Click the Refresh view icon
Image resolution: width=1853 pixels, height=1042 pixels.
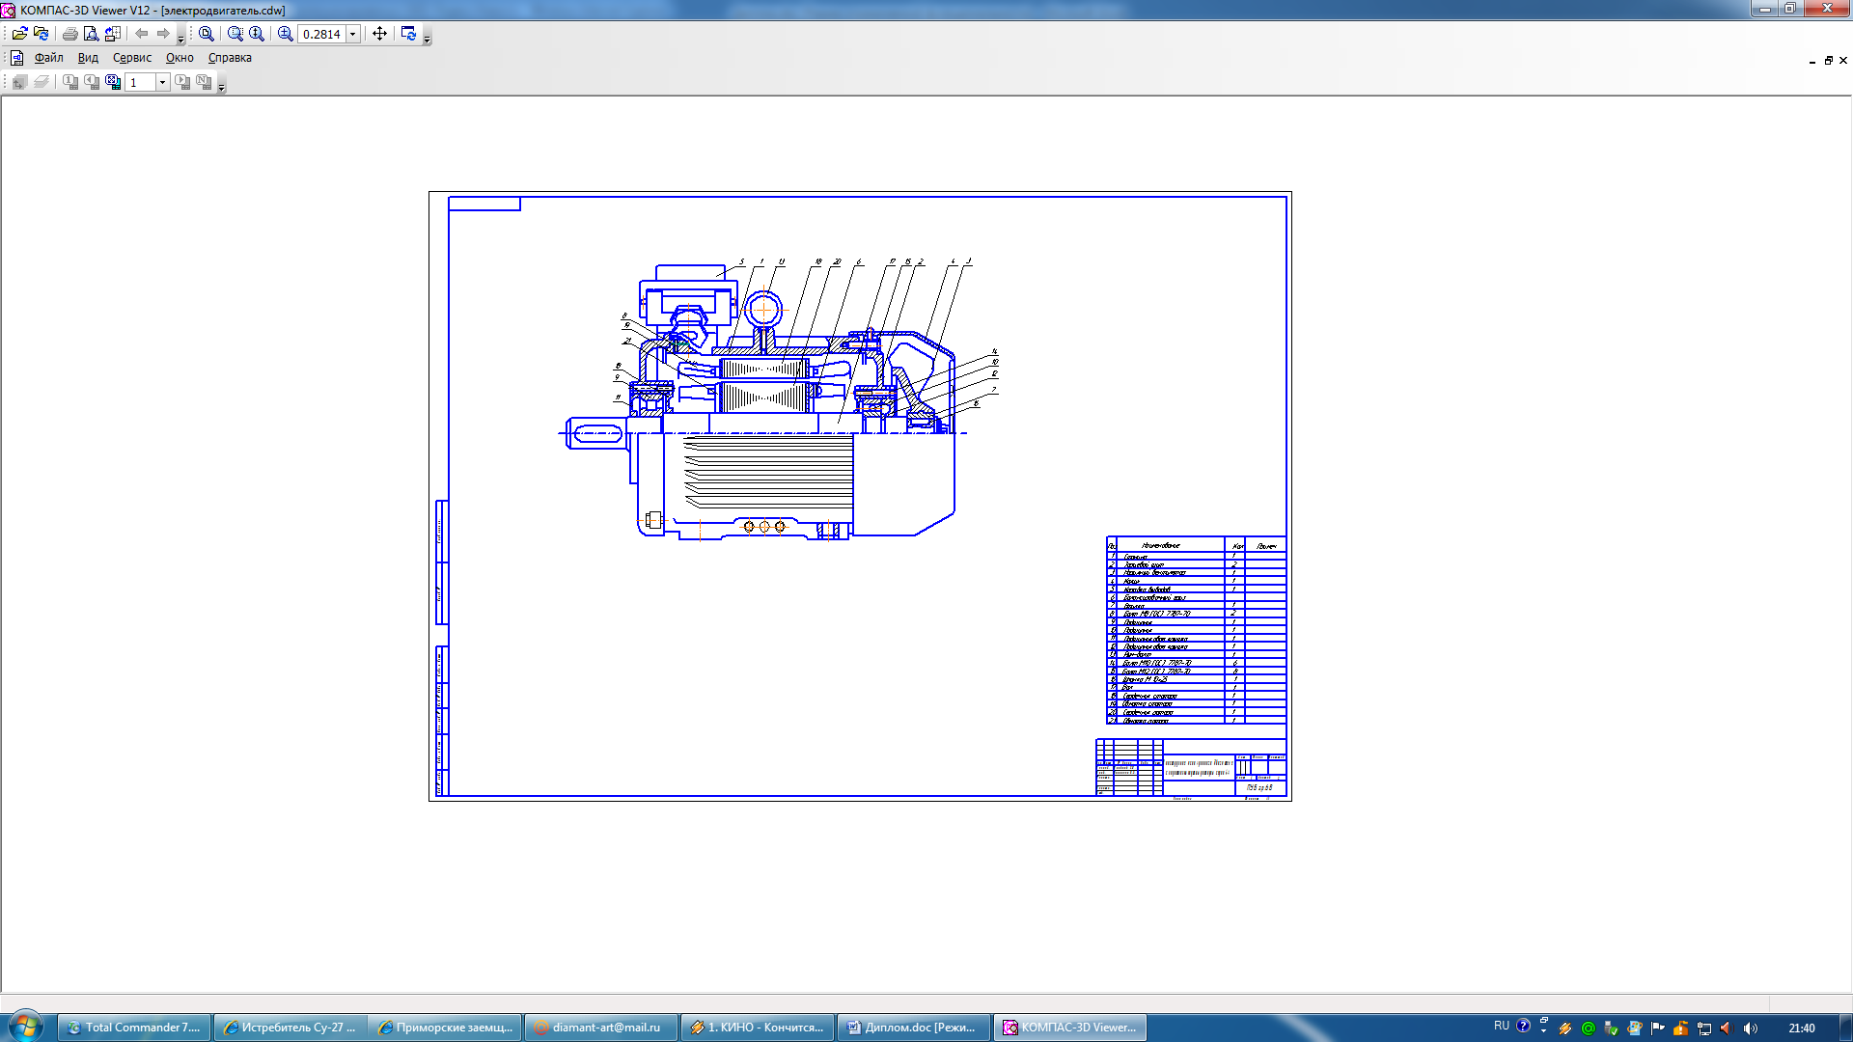408,34
